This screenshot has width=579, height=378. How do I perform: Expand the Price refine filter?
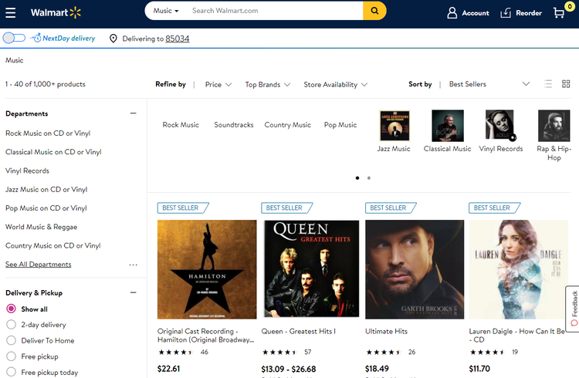click(x=218, y=85)
